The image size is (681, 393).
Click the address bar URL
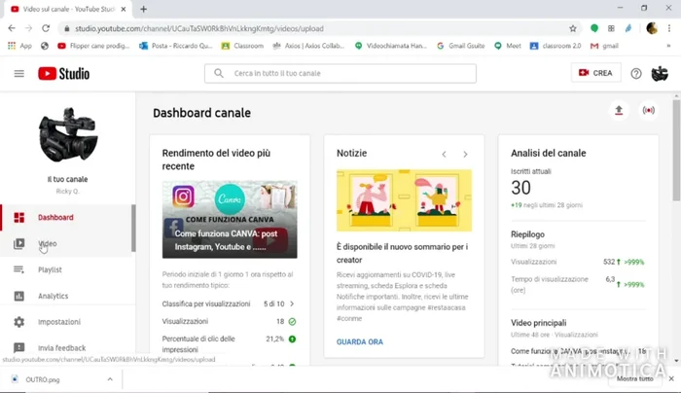coord(198,28)
